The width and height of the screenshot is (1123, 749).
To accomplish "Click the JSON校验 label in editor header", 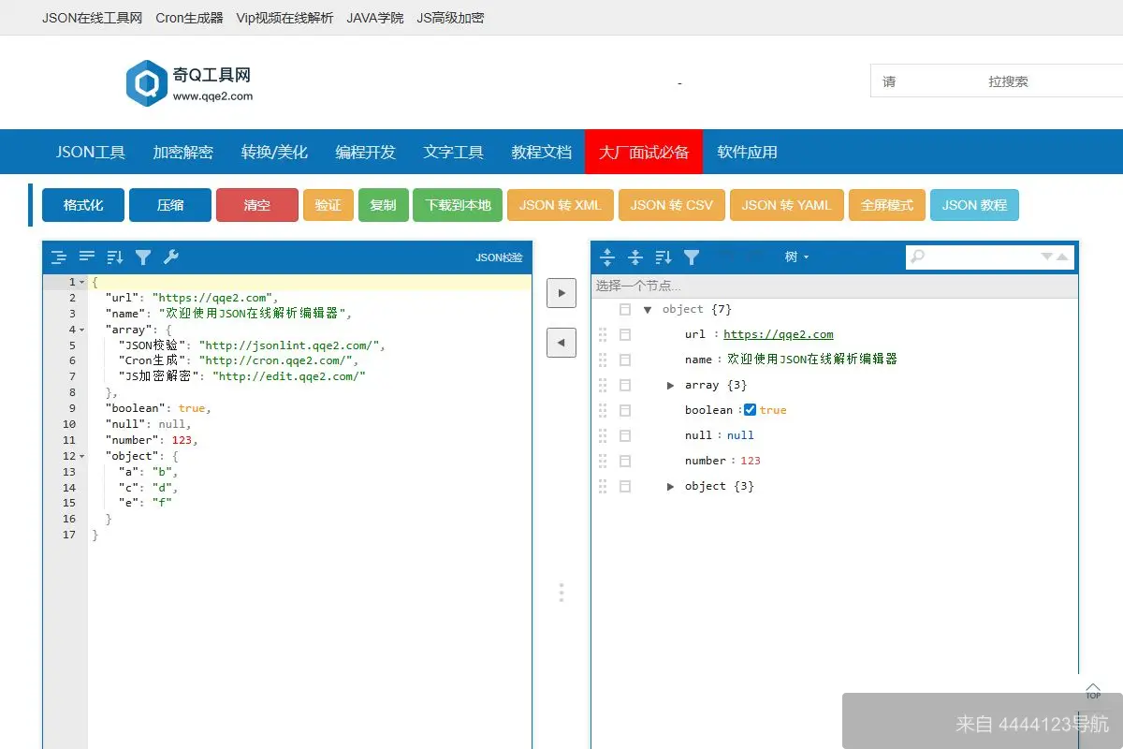I will click(x=500, y=257).
